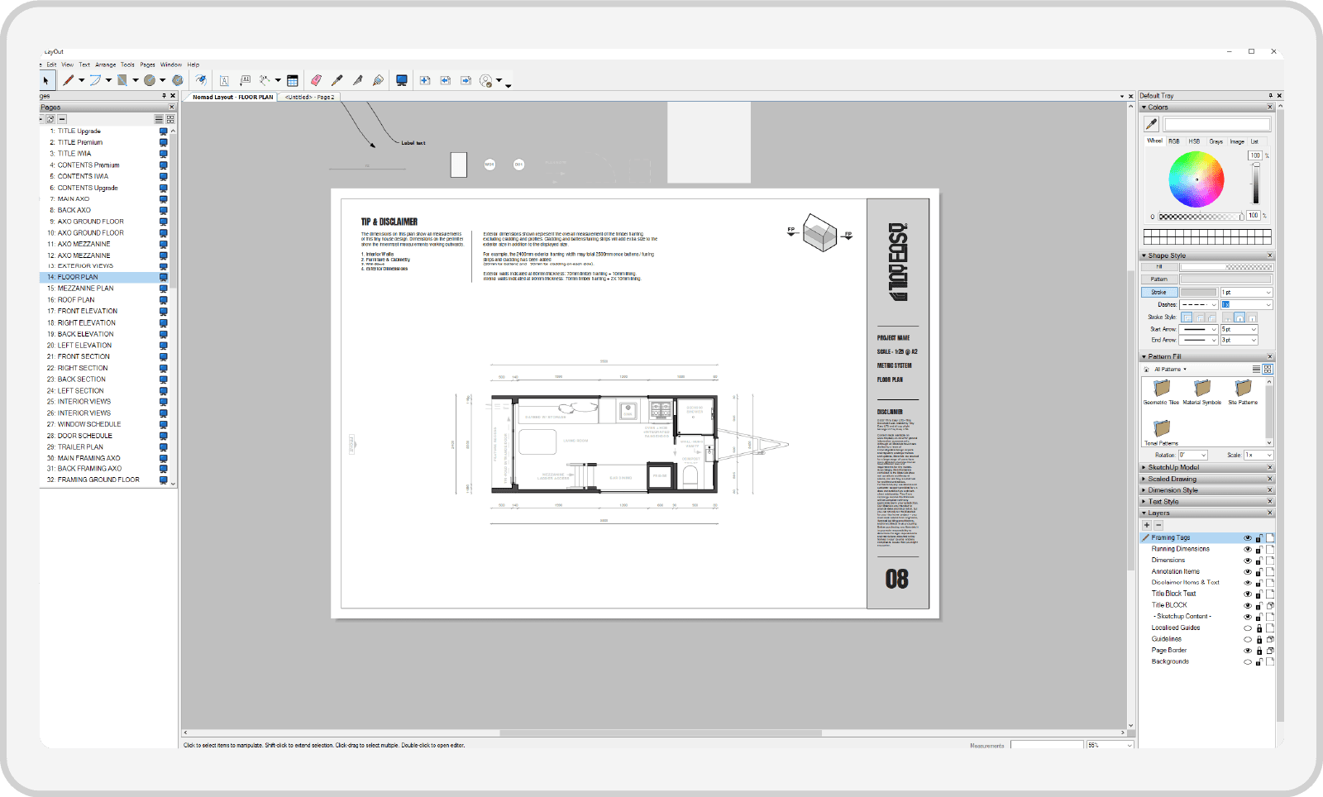Viewport: 1323px width, 797px height.
Task: Start presentation with monitor icon
Action: coord(402,80)
